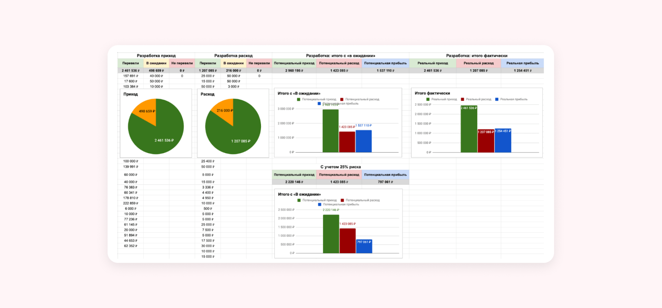
Task: Select the cell with 1 537 110 ₽
Action: pyautogui.click(x=385, y=71)
